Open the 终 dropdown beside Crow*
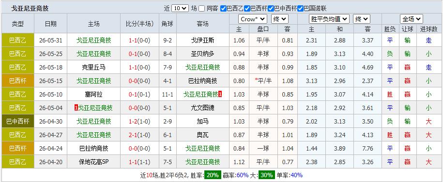This screenshot has width=443, height=182. (x=280, y=19)
